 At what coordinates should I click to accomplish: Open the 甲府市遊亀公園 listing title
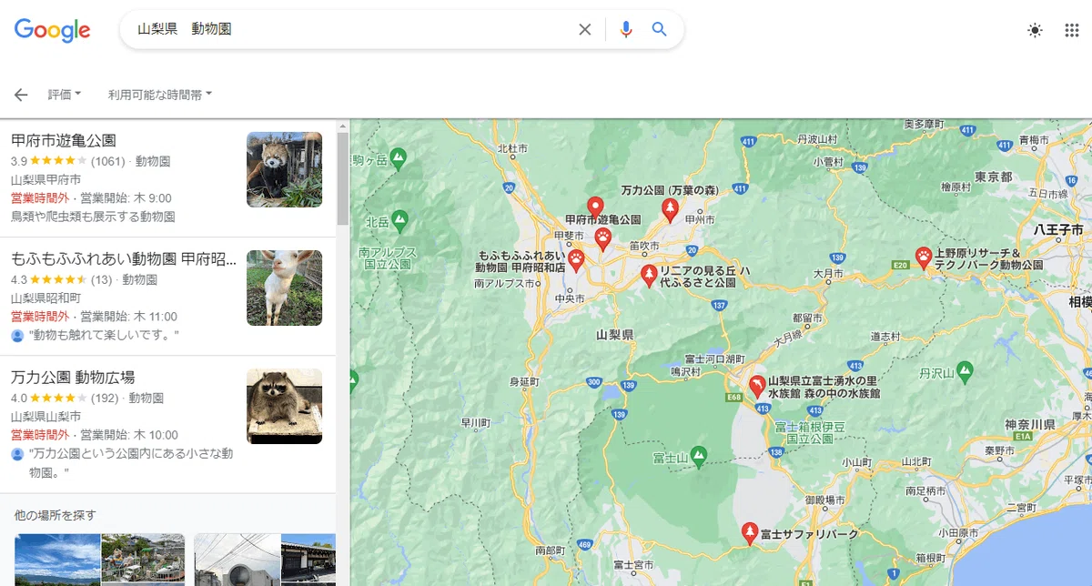click(64, 140)
